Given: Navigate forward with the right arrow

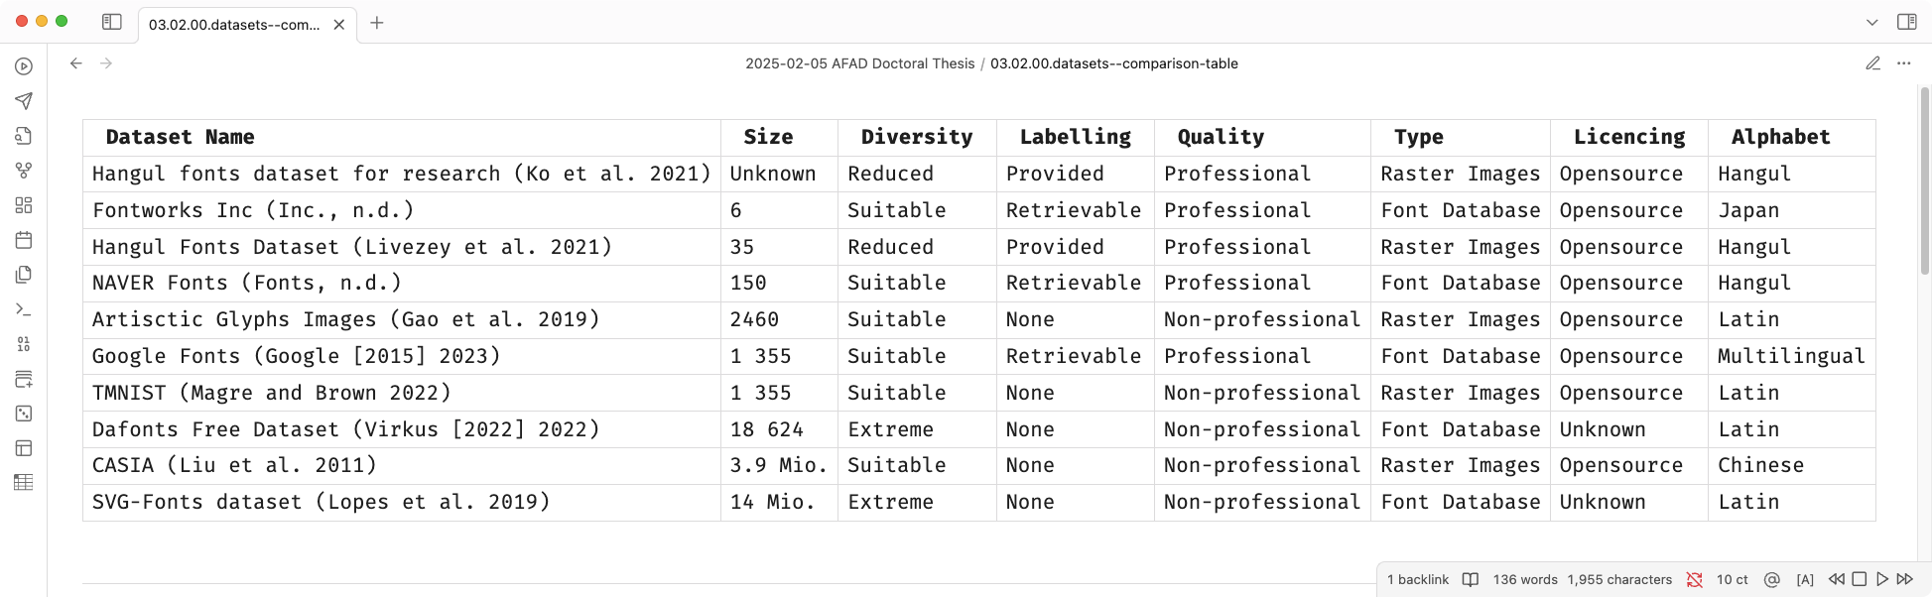Looking at the screenshot, I should click(106, 63).
